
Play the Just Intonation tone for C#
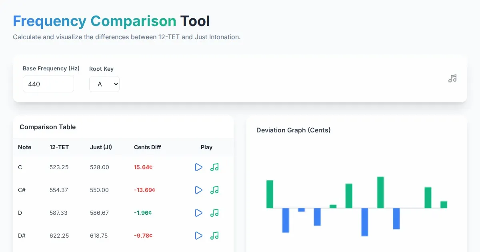point(214,190)
